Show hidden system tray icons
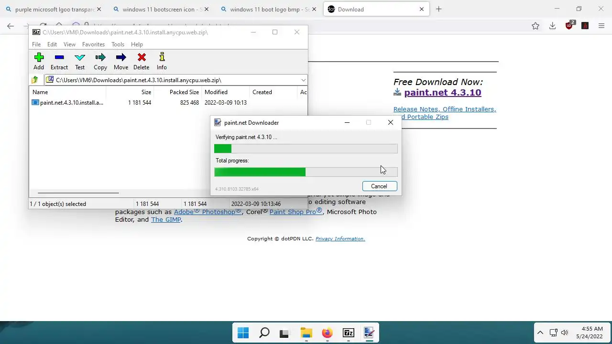612x344 pixels. 540,333
